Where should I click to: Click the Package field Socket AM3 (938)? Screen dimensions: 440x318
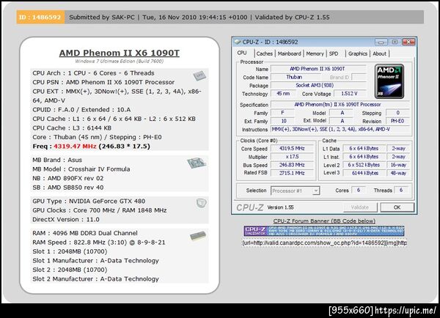[x=318, y=85]
